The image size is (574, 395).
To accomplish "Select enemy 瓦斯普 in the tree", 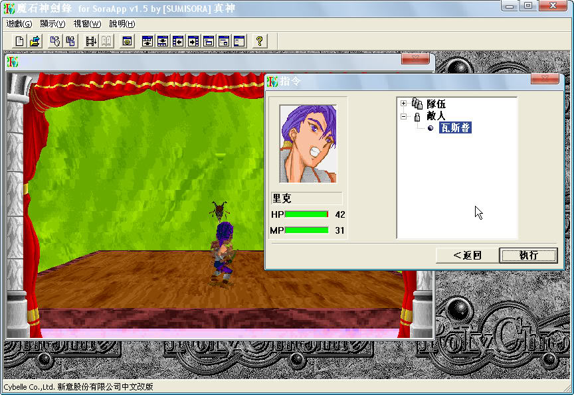I will [455, 127].
